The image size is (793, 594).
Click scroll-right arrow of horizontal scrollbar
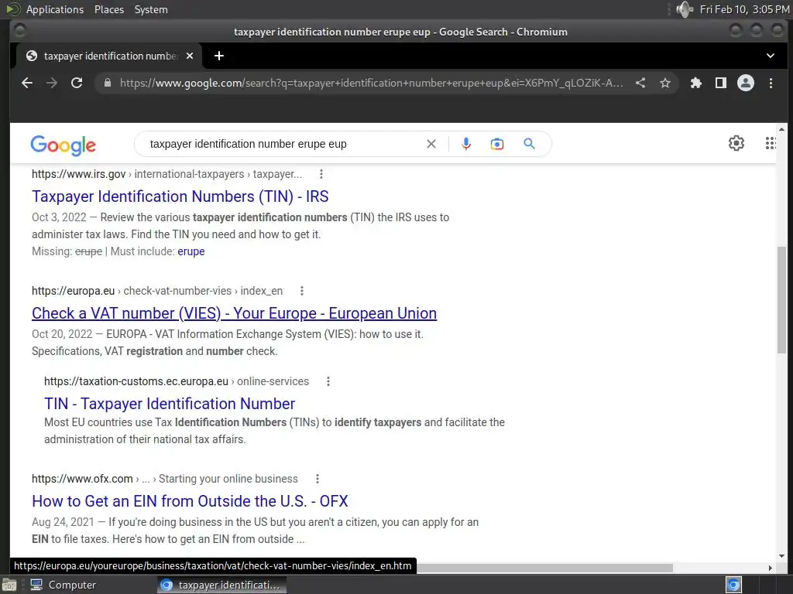tap(771, 568)
